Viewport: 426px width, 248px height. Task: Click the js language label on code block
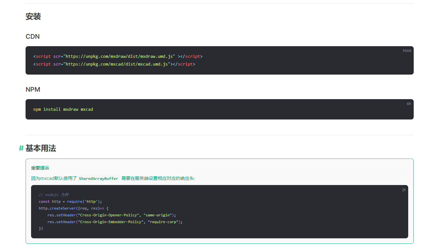[404, 190]
